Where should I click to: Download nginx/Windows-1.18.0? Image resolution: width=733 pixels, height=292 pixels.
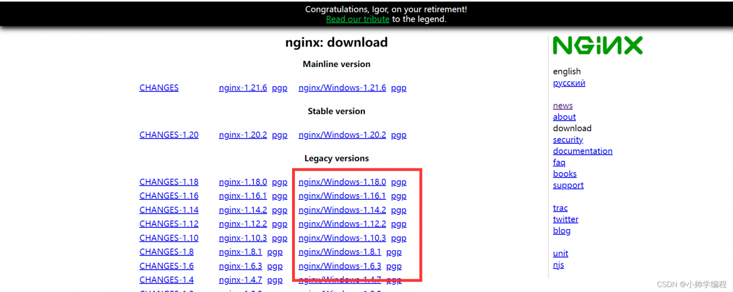(x=342, y=182)
